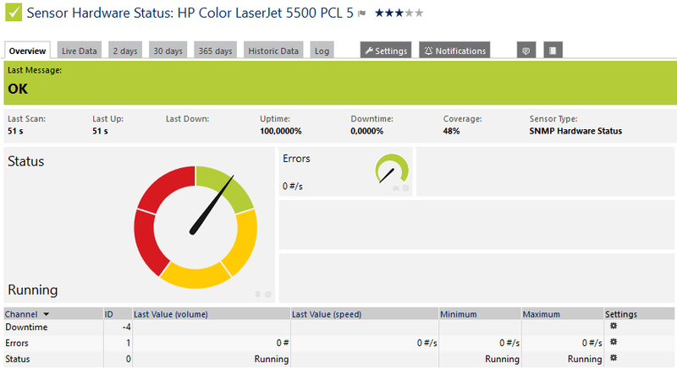This screenshot has width=677, height=369.
Task: Set priority to four stars
Action: tap(409, 13)
